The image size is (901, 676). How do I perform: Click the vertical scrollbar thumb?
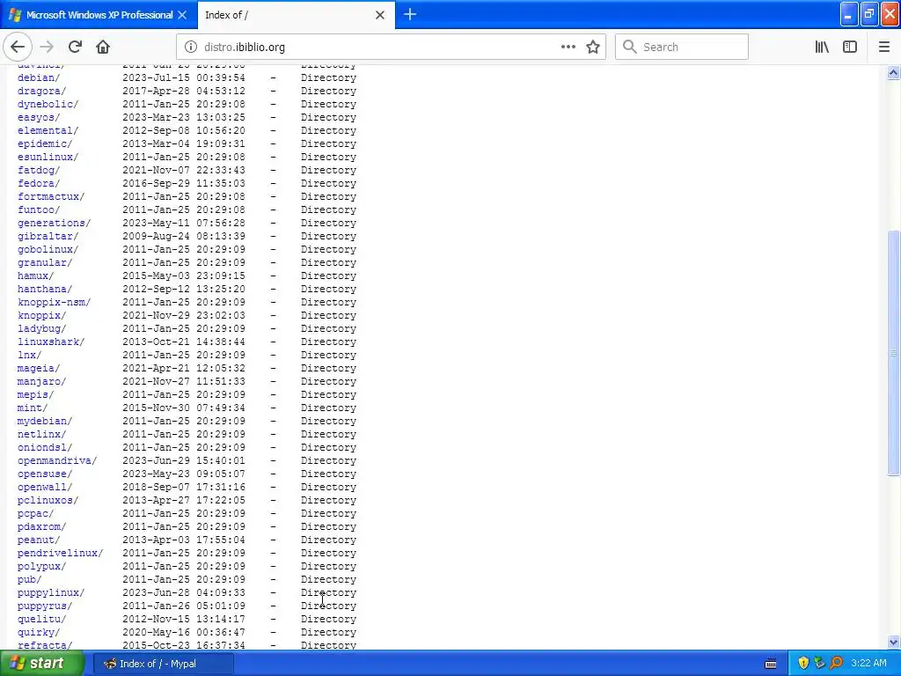tap(894, 353)
